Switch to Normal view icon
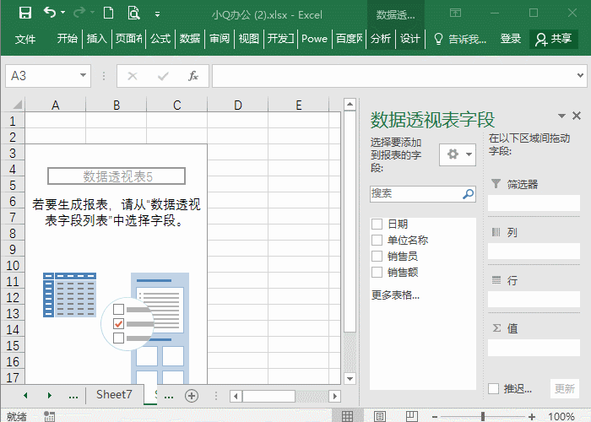591x422 pixels. (347, 416)
